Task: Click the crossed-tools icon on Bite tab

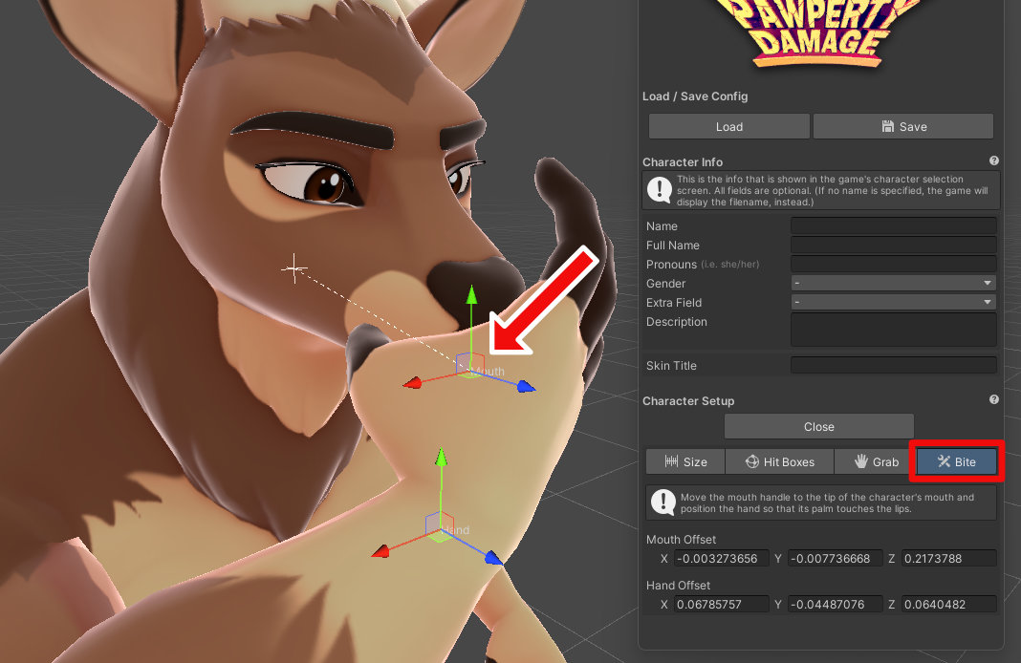Action: [x=944, y=461]
